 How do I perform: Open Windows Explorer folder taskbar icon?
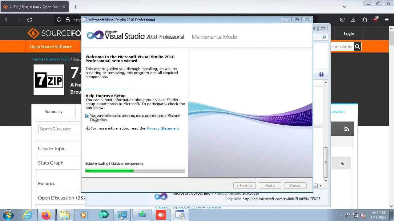click(65, 215)
